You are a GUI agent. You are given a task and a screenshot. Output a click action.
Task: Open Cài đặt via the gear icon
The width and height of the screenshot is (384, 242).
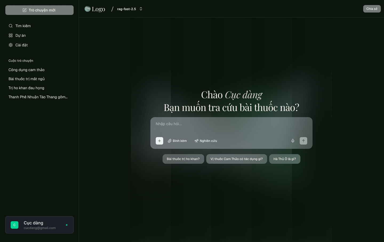click(x=11, y=45)
